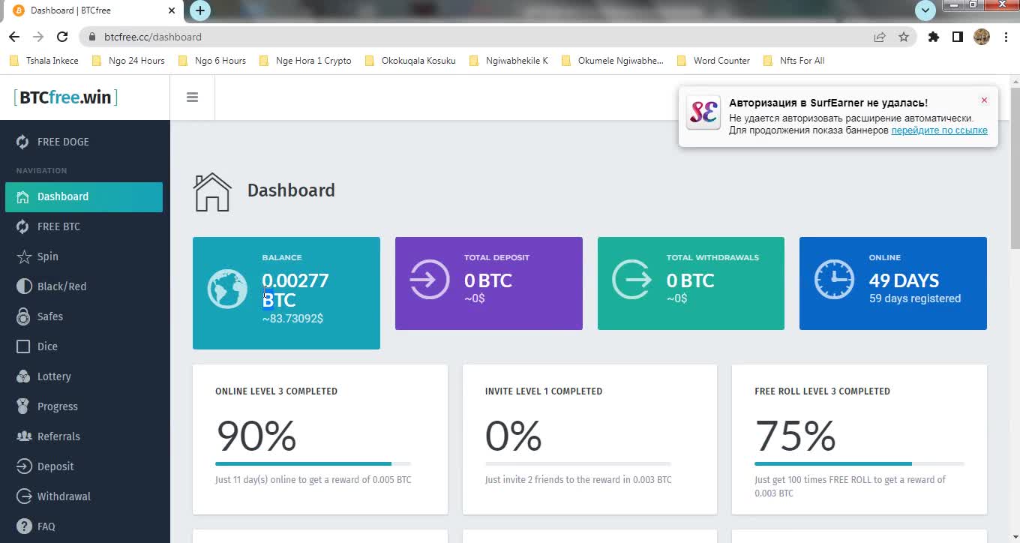Open the Lottery menu item
This screenshot has height=543, width=1020.
click(x=84, y=376)
